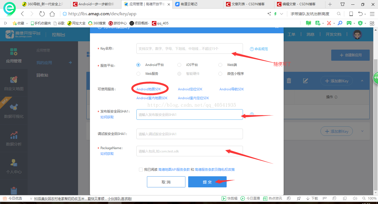Click the gamepad extension icon

(349, 23)
